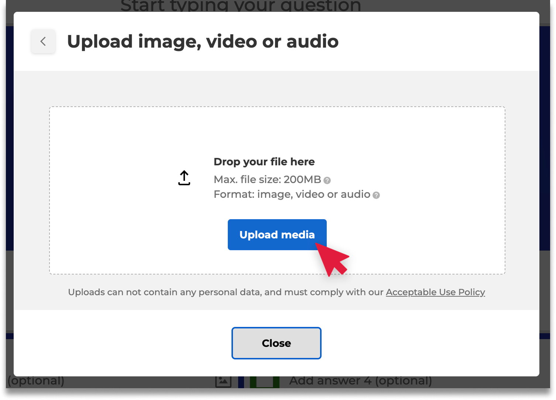This screenshot has width=556, height=400.
Task: Click the Add answer 4 optional field
Action: click(x=360, y=380)
